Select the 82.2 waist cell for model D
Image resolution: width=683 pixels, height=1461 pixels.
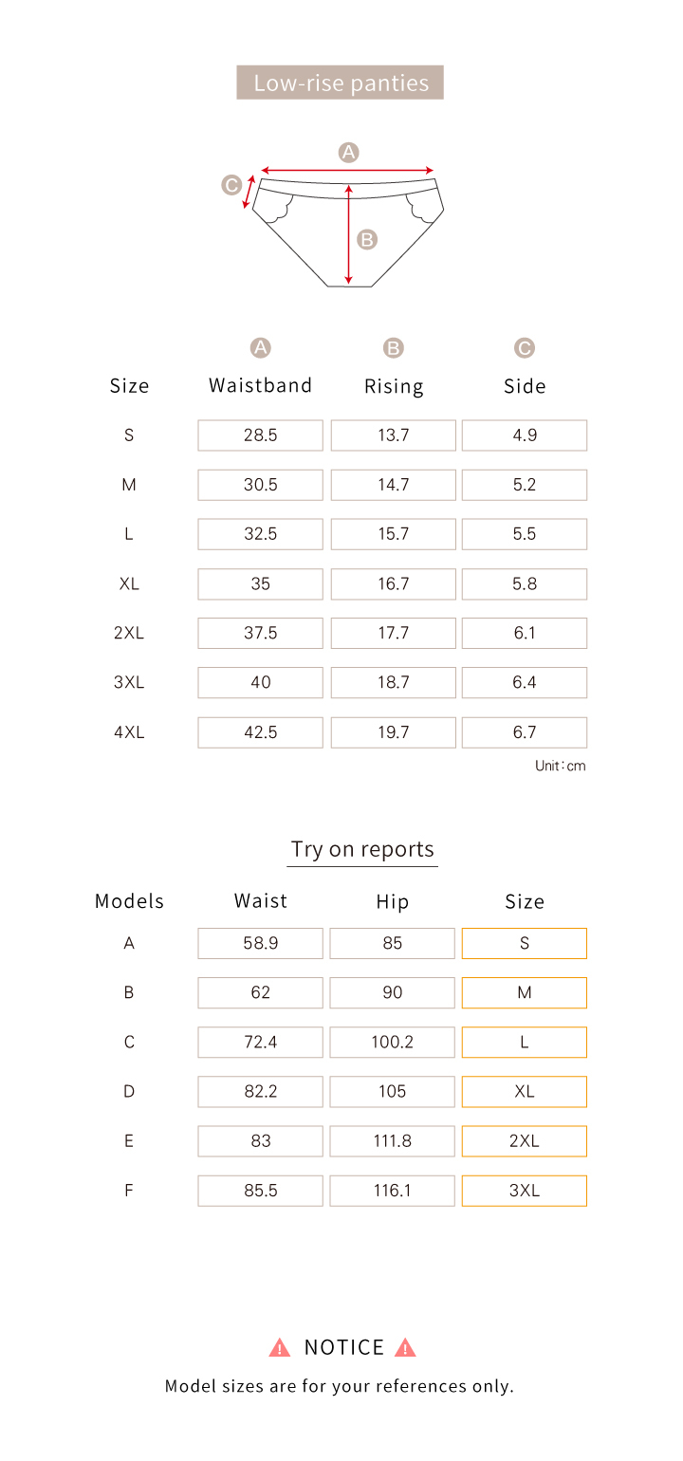[x=260, y=1092]
